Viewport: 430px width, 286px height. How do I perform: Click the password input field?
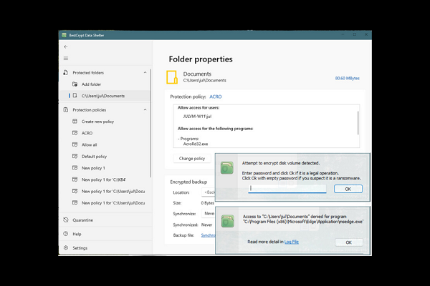287,189
